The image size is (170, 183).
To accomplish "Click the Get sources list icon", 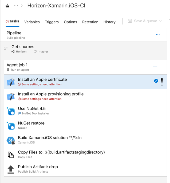I will [x=6, y=48].
